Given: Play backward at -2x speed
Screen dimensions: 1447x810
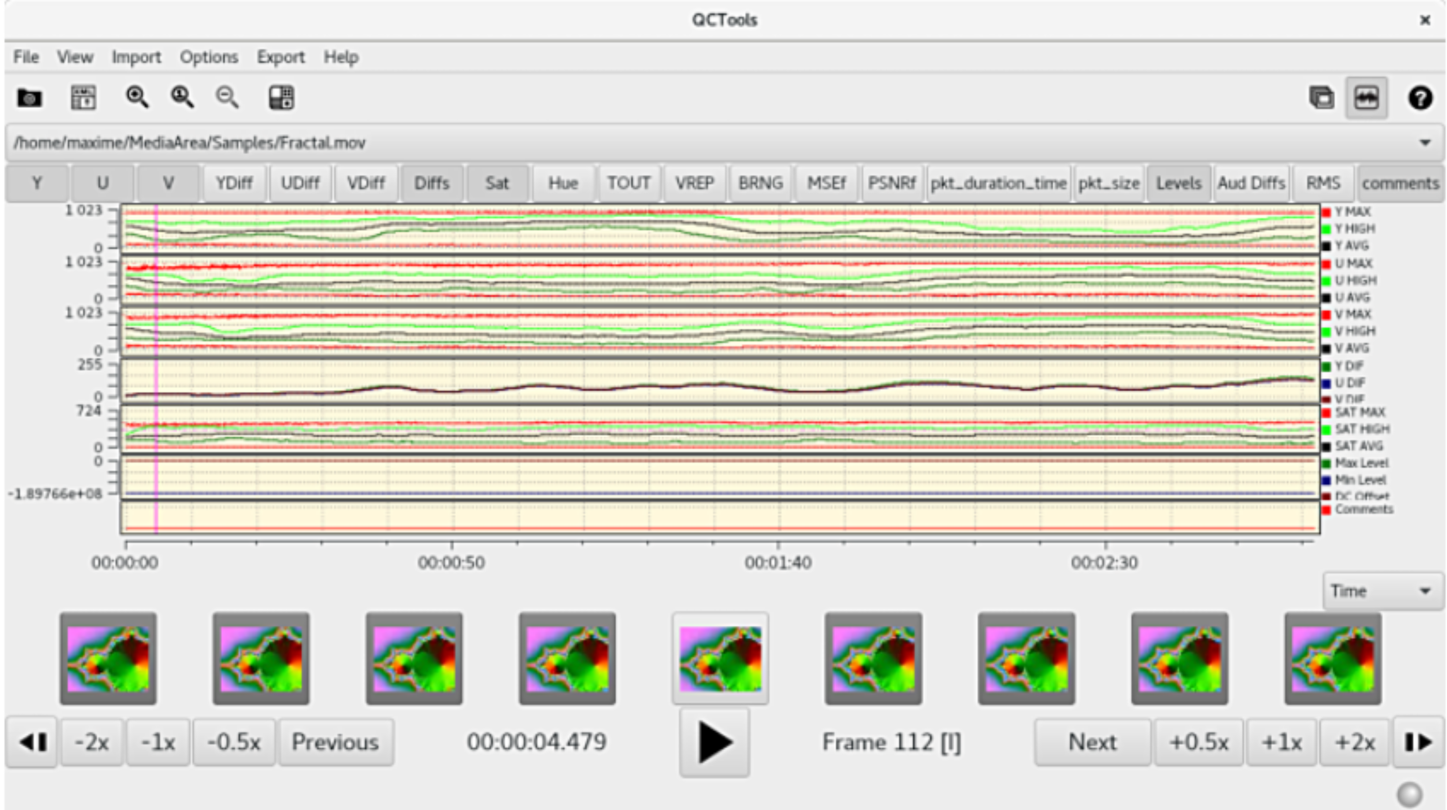Looking at the screenshot, I should [x=92, y=742].
